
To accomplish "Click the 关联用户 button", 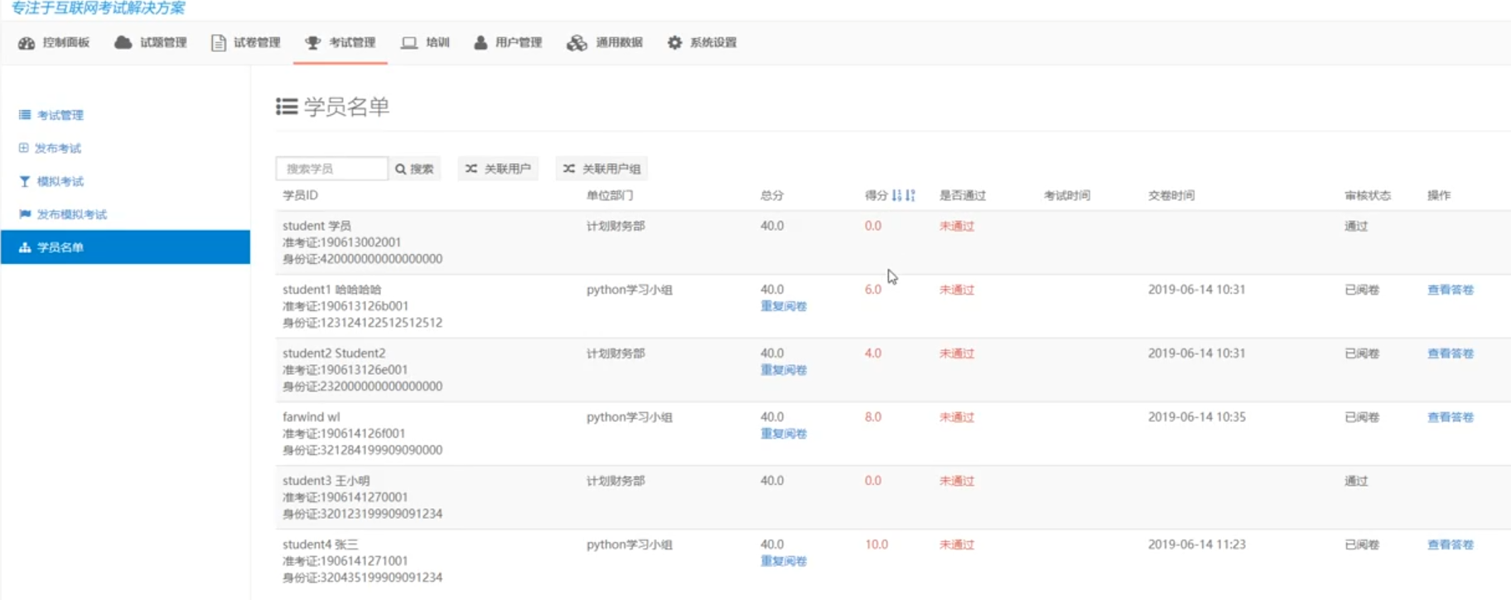I will coord(498,169).
